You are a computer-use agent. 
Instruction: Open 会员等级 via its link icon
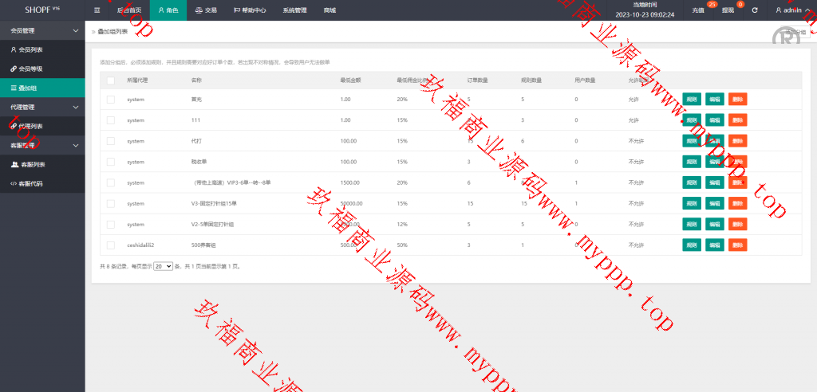tap(13, 69)
